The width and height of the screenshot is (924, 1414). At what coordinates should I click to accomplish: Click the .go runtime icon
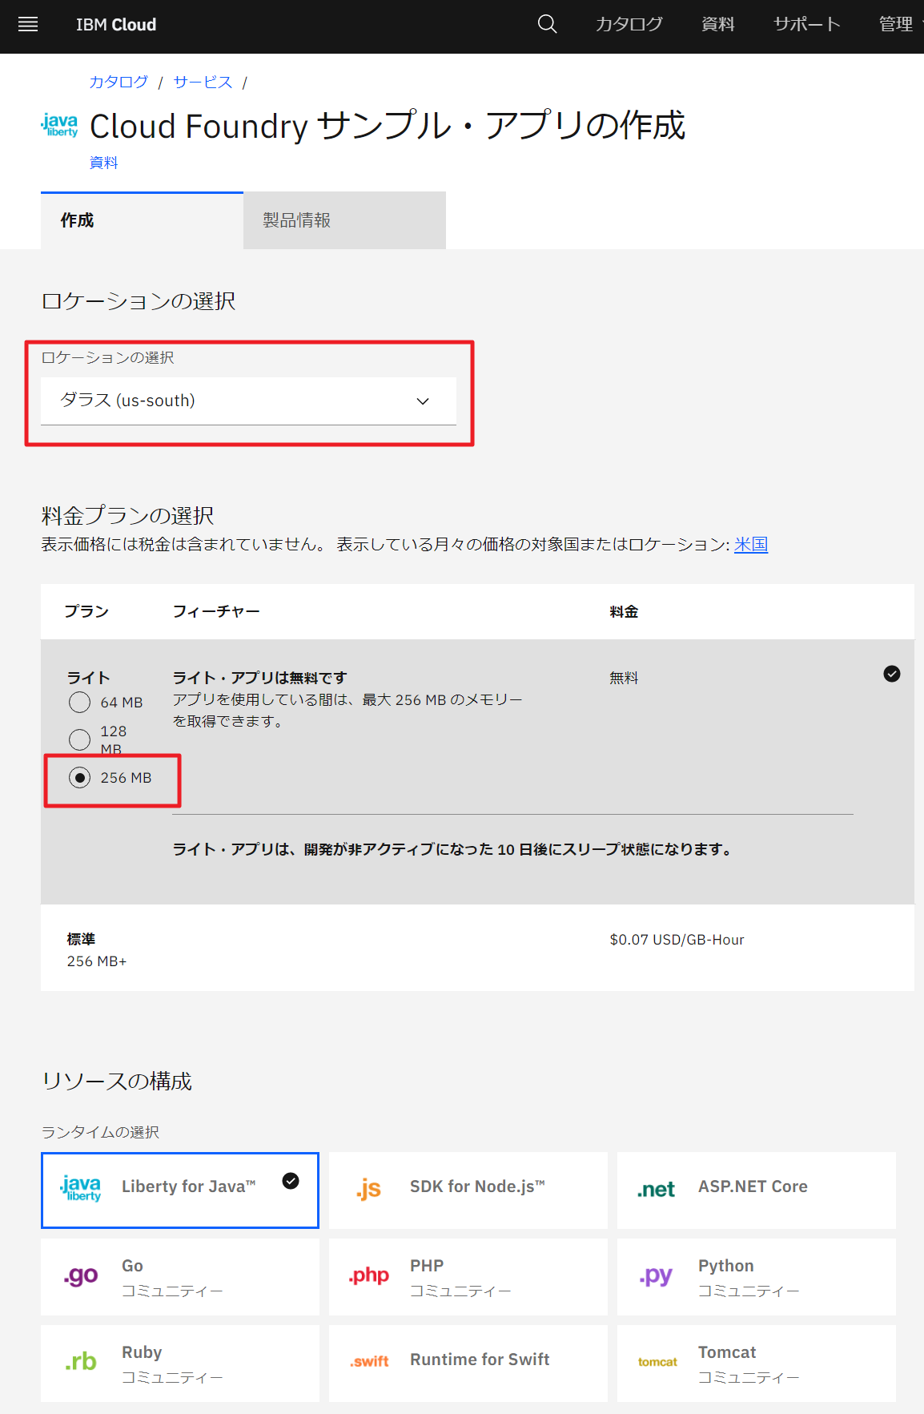point(81,1275)
